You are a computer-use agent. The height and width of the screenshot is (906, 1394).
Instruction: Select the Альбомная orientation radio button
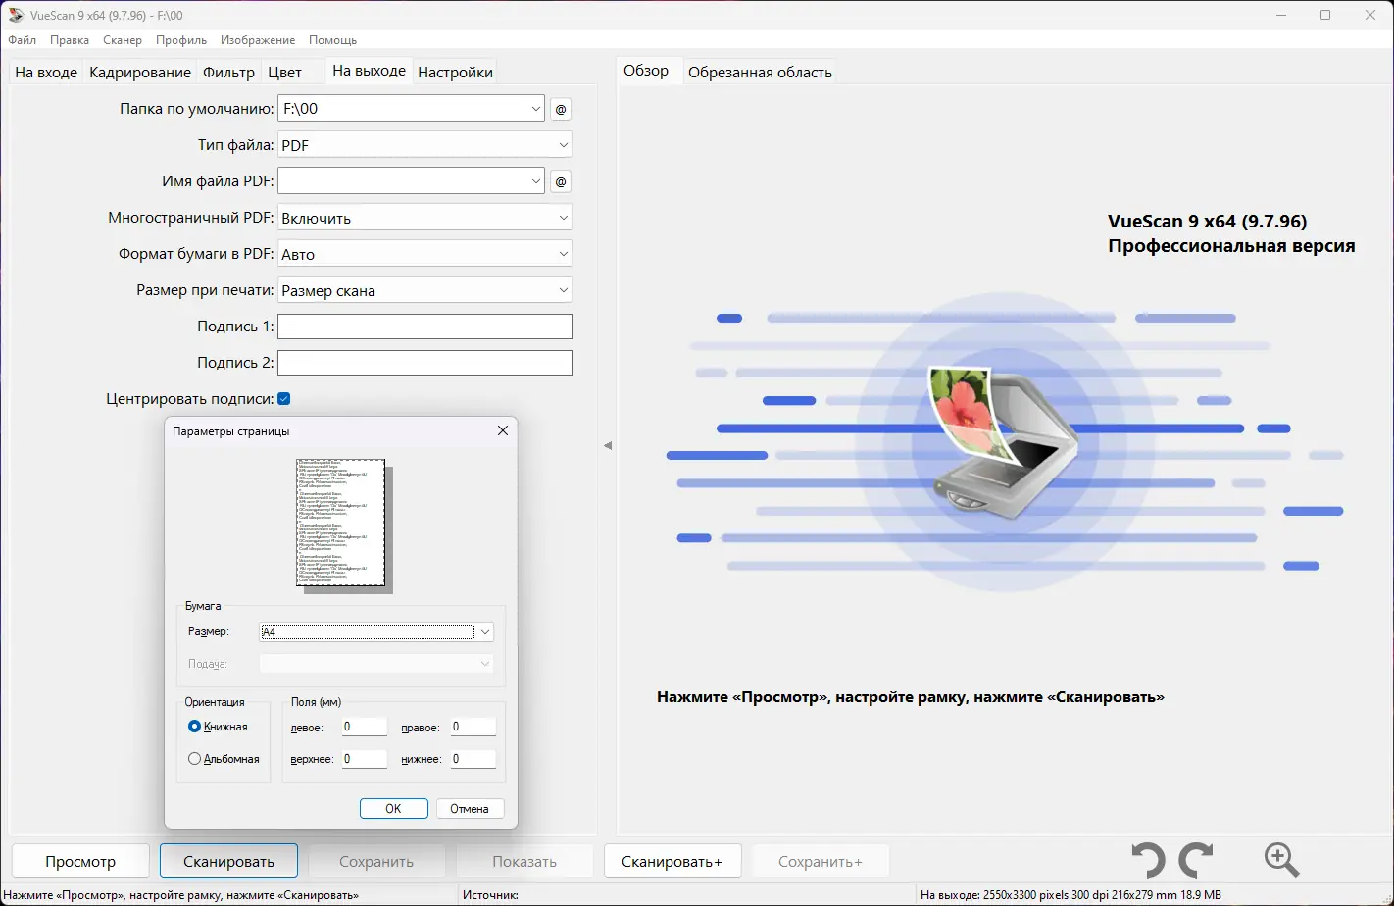(x=194, y=759)
